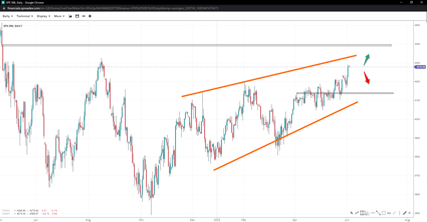
Task: Select the trend line tool with endpoints
Action: click(378, 213)
